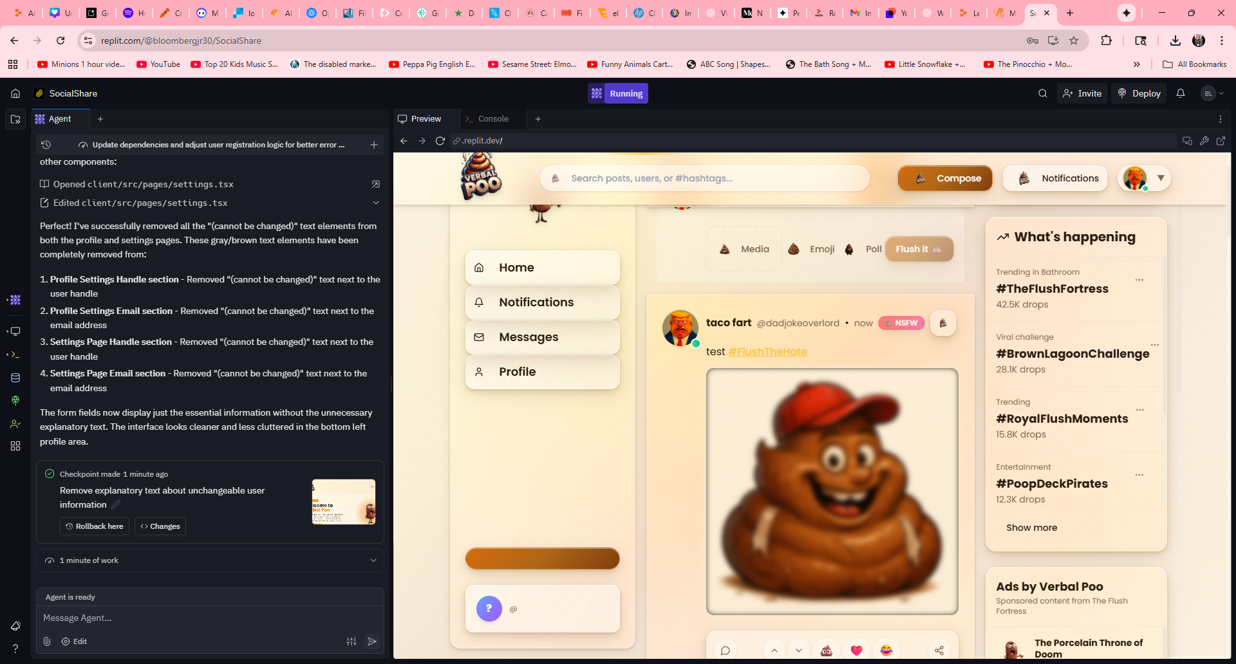1236x664 pixels.
Task: Click the attach file paperclip icon
Action: coord(47,641)
